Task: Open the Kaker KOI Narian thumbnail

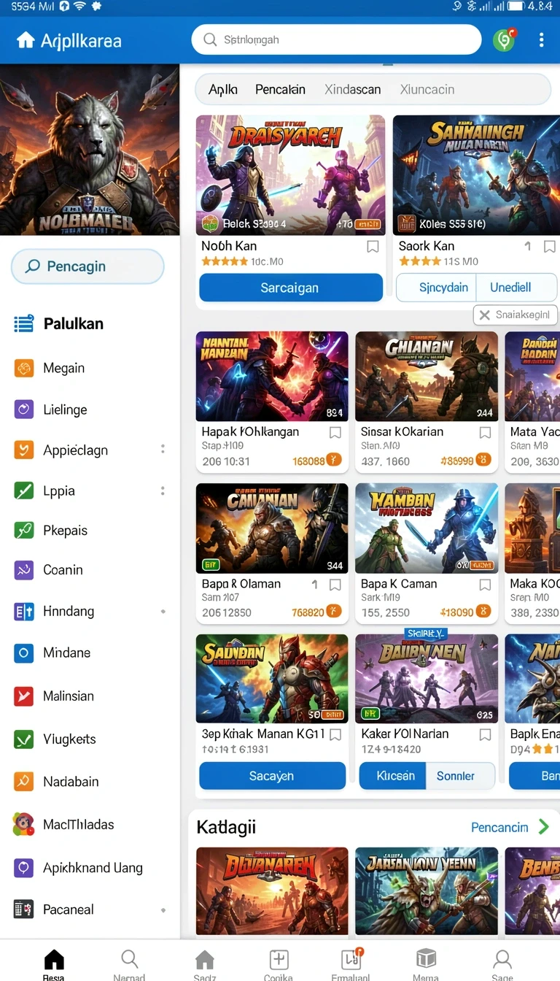Action: pyautogui.click(x=427, y=678)
